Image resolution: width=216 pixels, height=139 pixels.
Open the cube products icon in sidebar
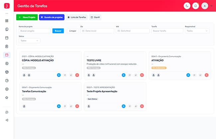[7, 72]
